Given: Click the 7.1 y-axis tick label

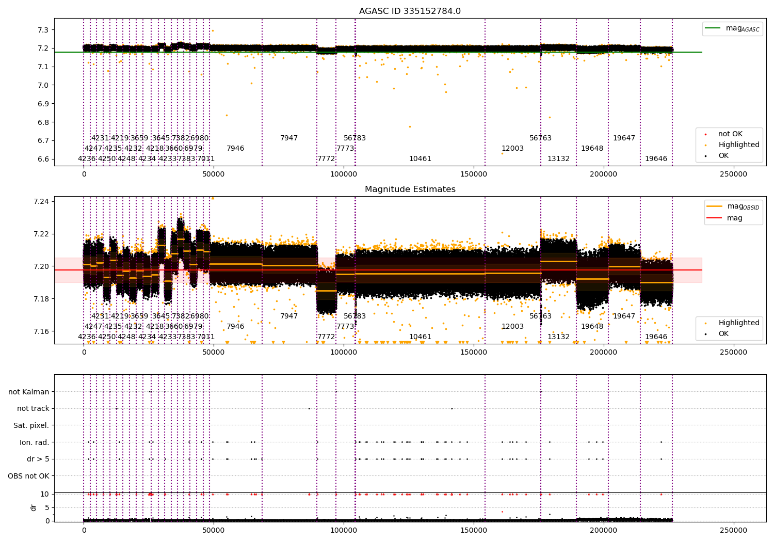Looking at the screenshot, I should [x=43, y=67].
